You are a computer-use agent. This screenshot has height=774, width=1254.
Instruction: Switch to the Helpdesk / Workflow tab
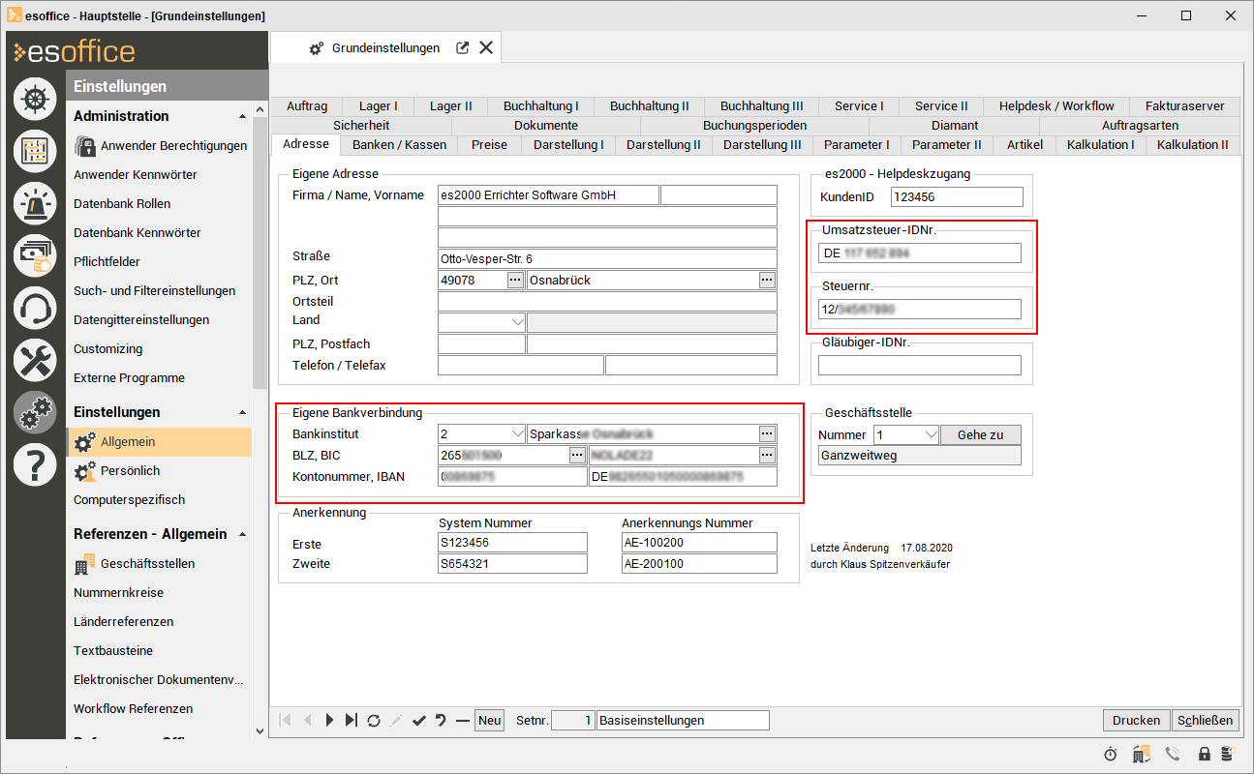(1056, 106)
